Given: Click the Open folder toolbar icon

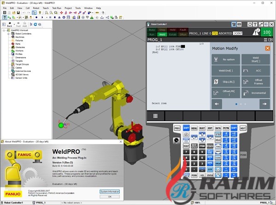Looking at the screenshot, I should coord(14,13).
